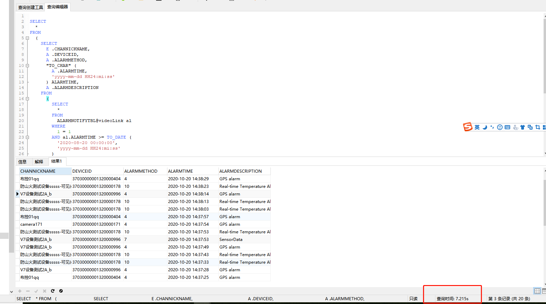546x304 pixels.
Task: Select the 2020-10-20 14:38:14 time cell
Action: (x=193, y=194)
